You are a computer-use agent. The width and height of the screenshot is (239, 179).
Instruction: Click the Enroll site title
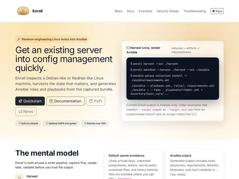click(x=37, y=11)
